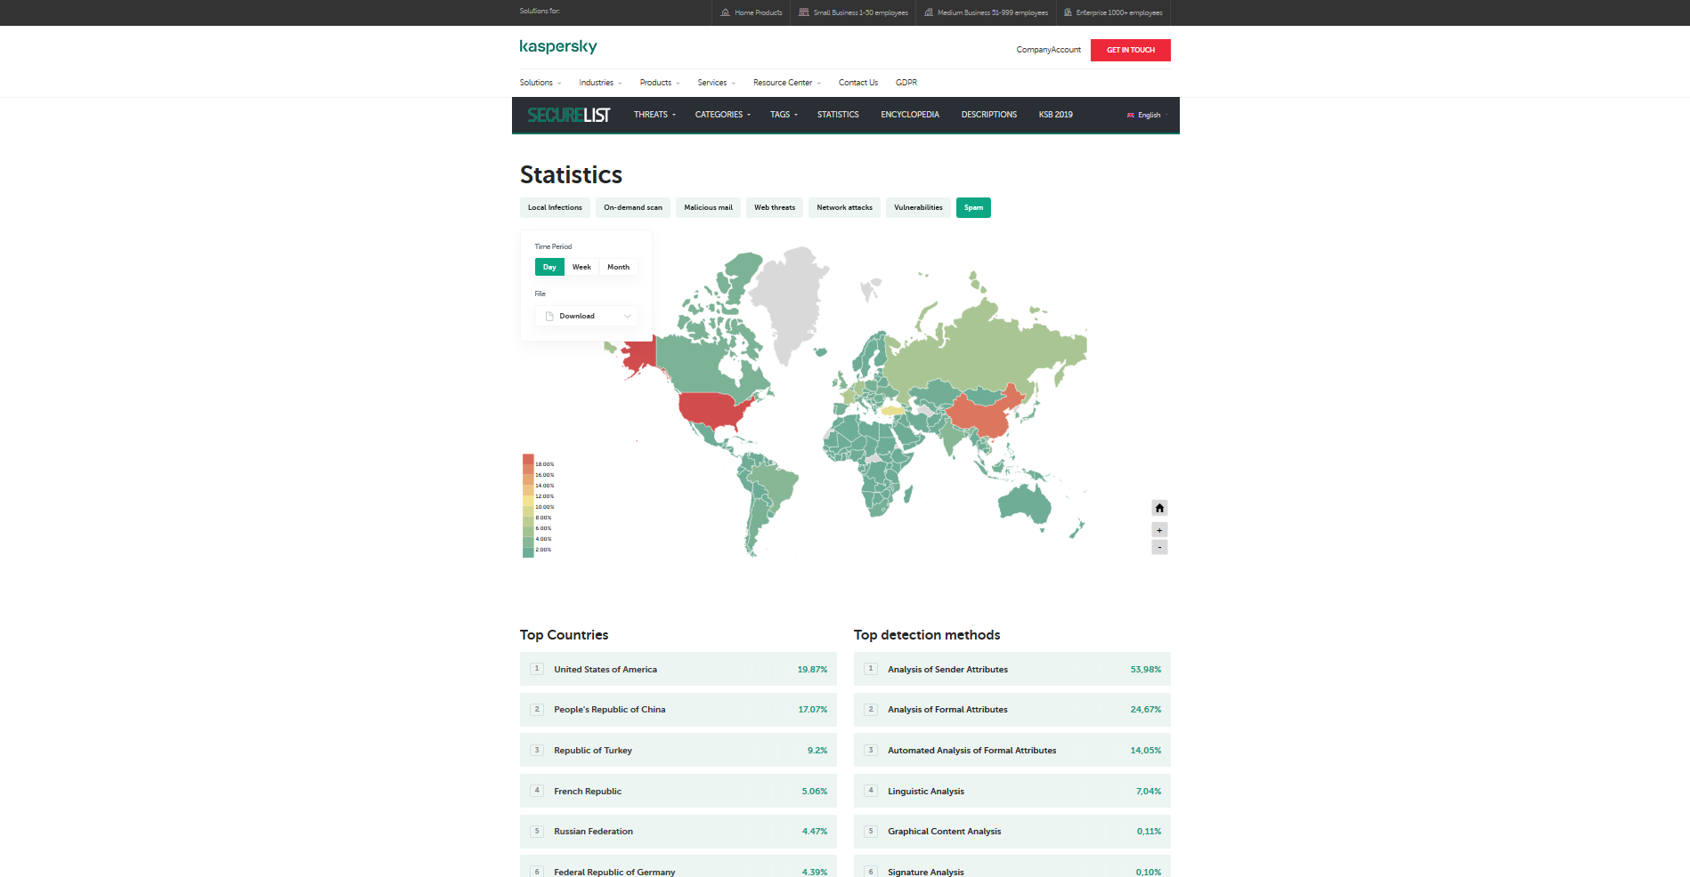Viewport: 1690px width, 877px height.
Task: Select the Web threats tab
Action: [775, 207]
